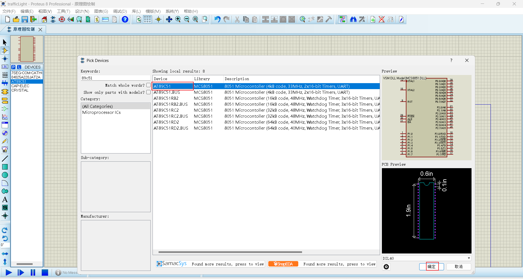
Task: Step the simulation forward
Action: coord(21,272)
